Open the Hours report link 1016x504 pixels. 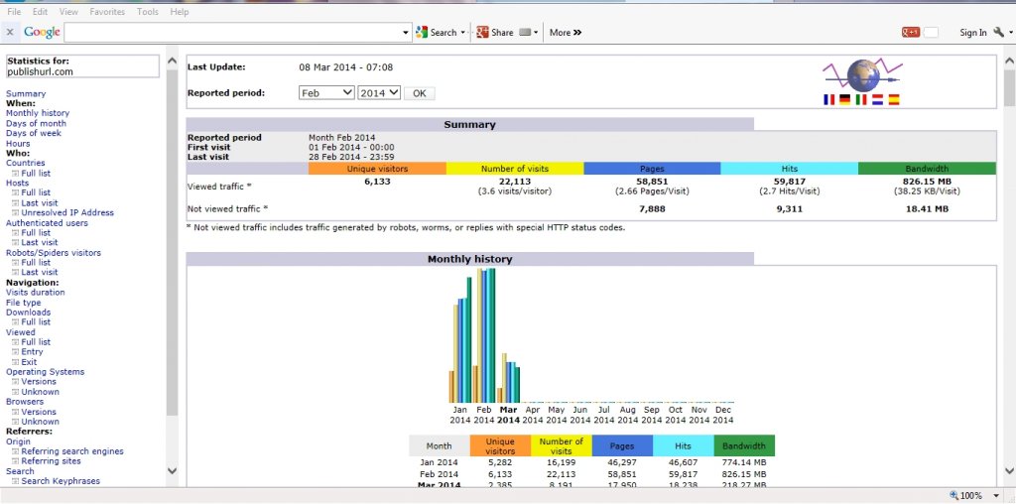coord(18,143)
